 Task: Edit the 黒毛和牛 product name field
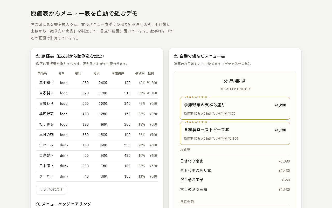(46, 83)
